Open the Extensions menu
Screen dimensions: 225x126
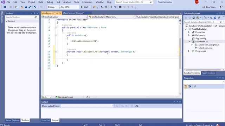click(x=87, y=2)
